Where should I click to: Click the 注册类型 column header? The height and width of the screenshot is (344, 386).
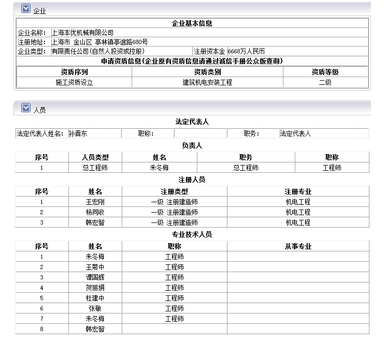[174, 191]
